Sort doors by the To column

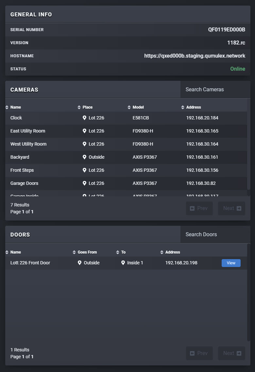pos(123,252)
